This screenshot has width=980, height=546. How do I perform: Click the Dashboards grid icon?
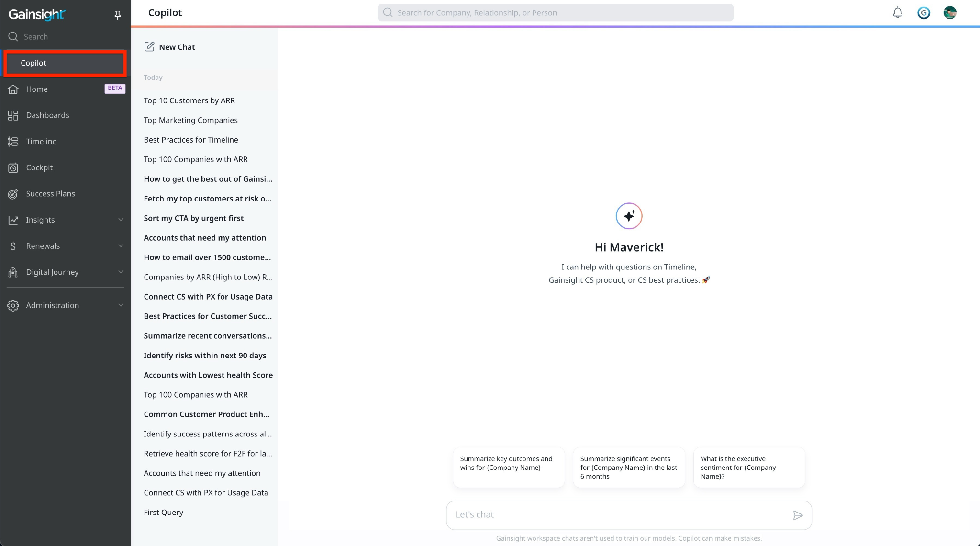[x=13, y=115]
